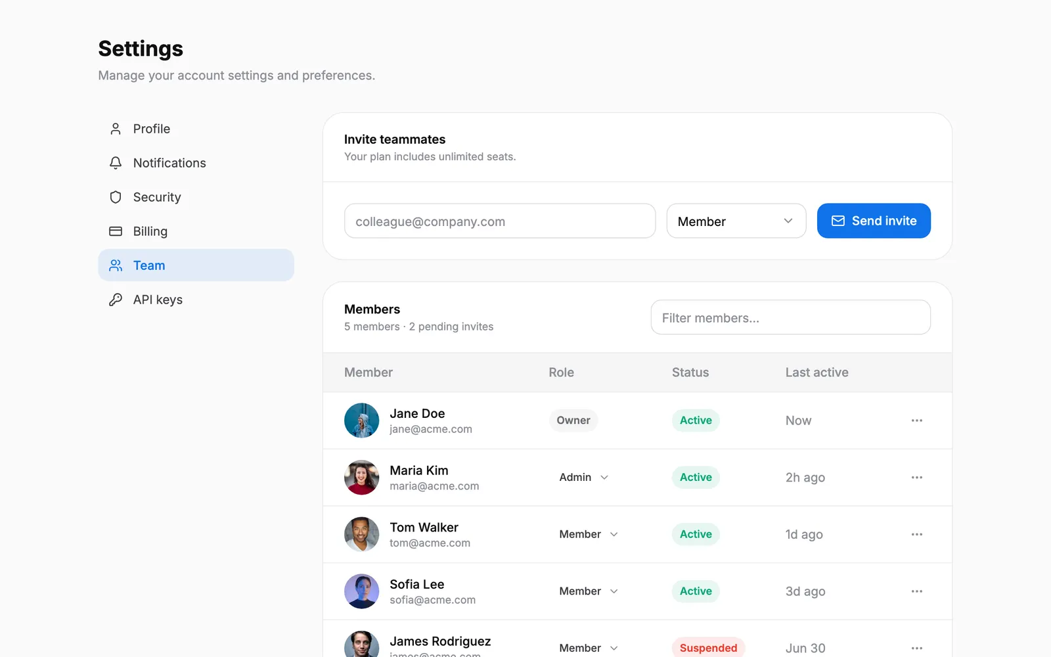This screenshot has width=1051, height=657.
Task: Open the API keys section
Action: (196, 300)
